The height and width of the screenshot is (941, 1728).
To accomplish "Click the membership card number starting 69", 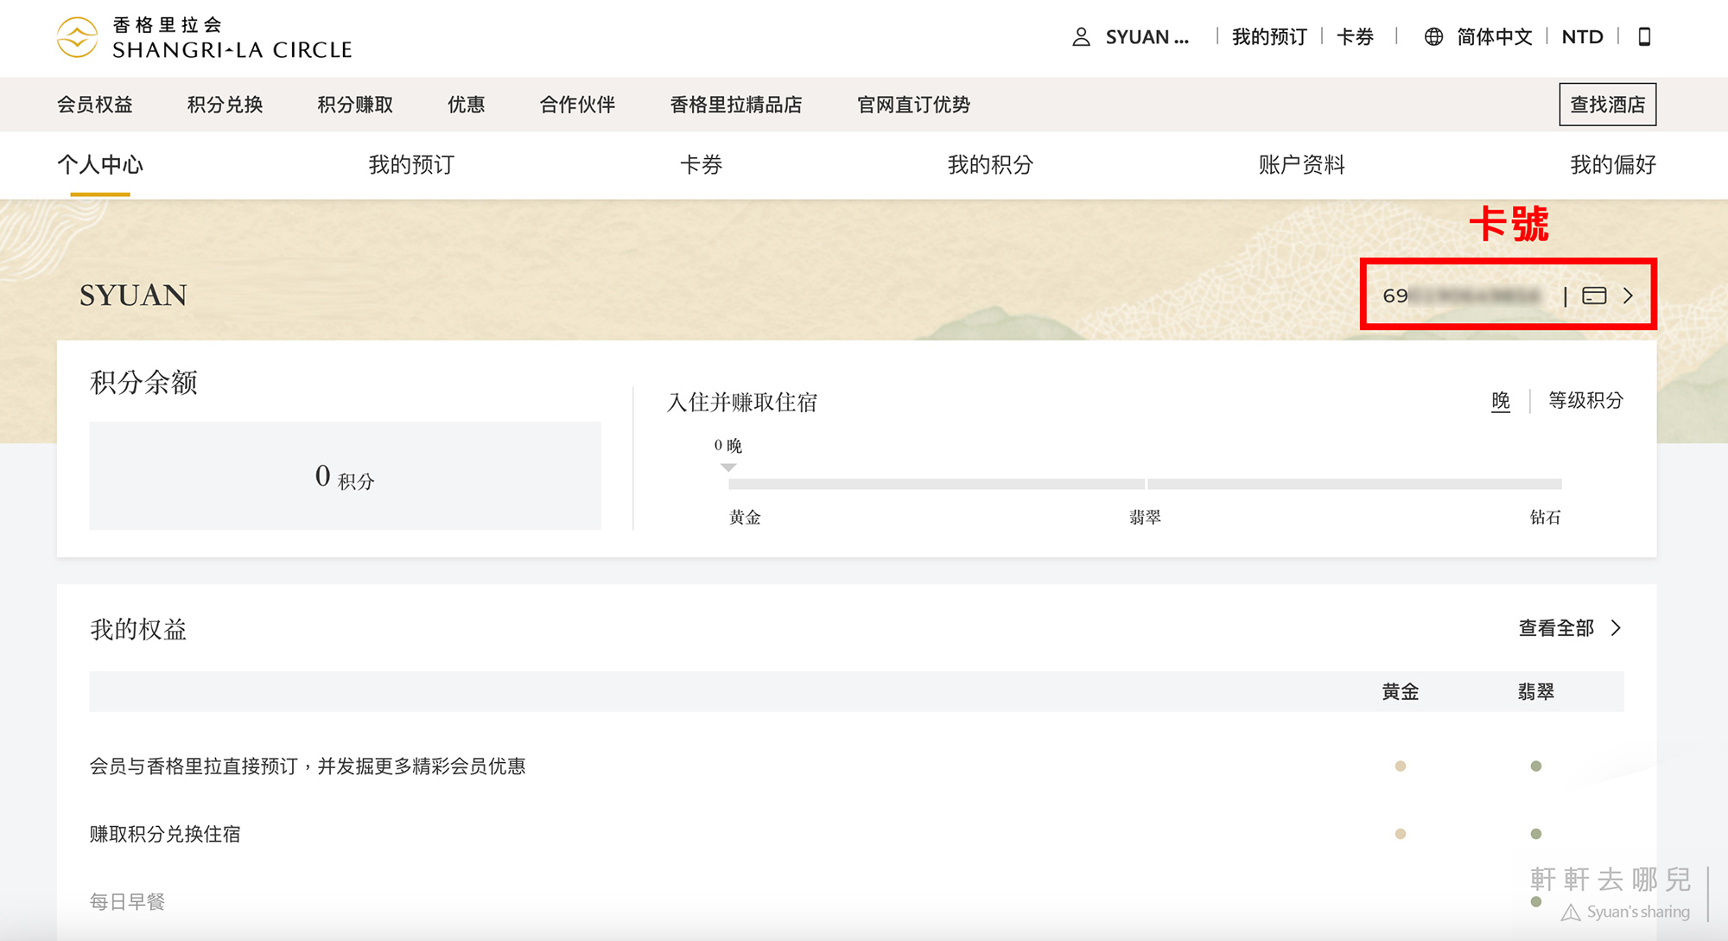I will pyautogui.click(x=1462, y=296).
